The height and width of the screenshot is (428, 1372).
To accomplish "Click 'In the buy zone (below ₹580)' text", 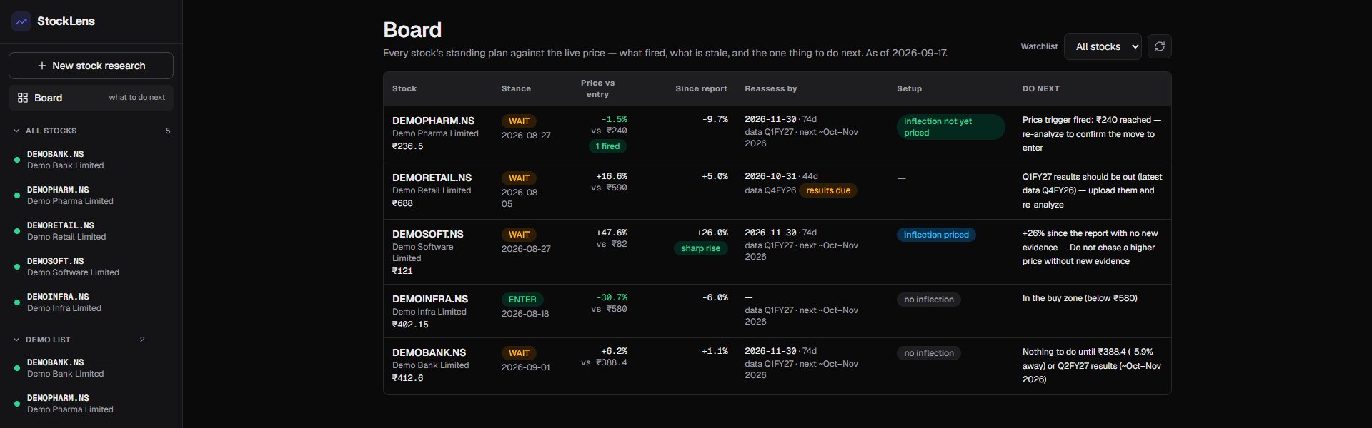I will point(1080,298).
